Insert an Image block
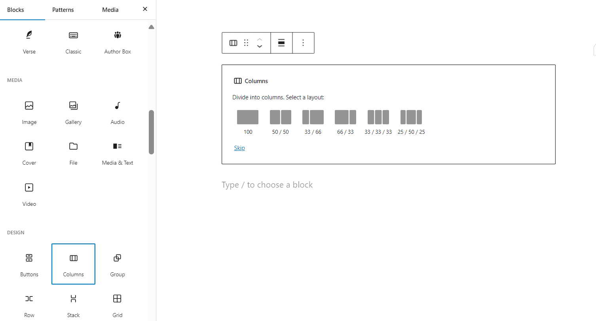The height and width of the screenshot is (321, 596). click(x=29, y=113)
